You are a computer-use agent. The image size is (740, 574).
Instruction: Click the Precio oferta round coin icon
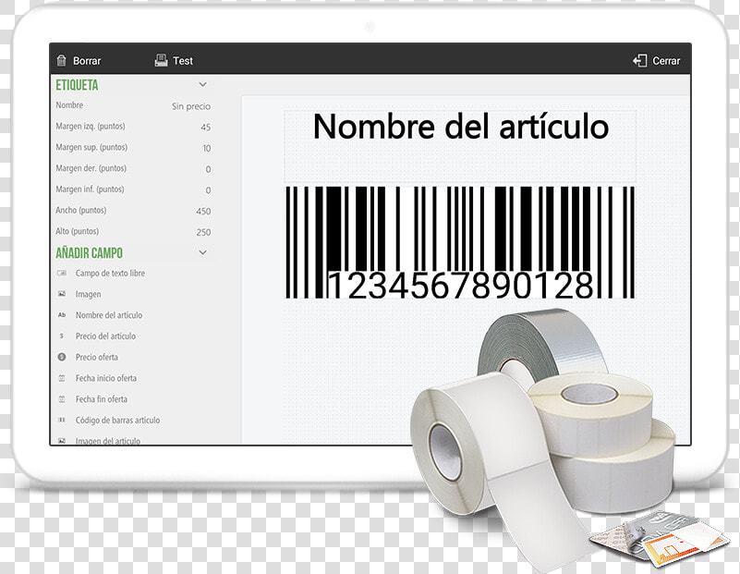coord(62,357)
